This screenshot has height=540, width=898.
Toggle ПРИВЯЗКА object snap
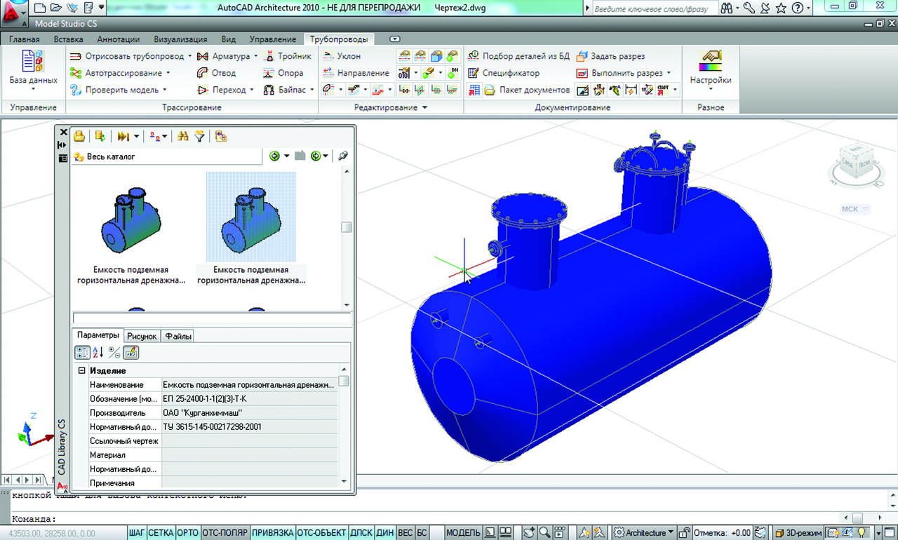273,533
